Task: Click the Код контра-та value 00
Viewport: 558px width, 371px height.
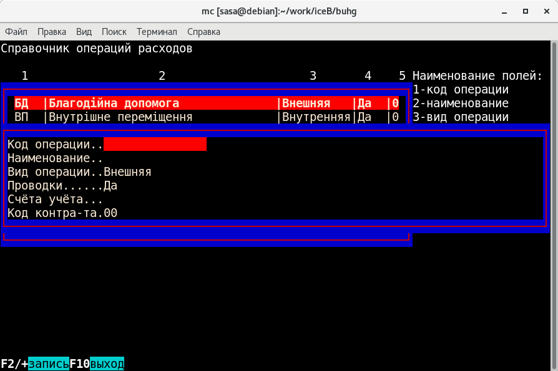Action: pyautogui.click(x=110, y=213)
